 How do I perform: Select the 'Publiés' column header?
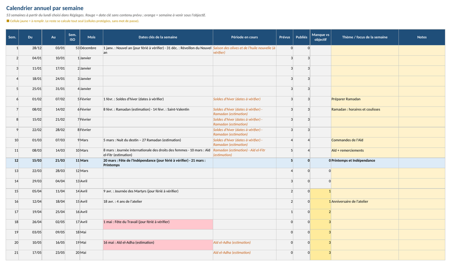tap(302, 37)
